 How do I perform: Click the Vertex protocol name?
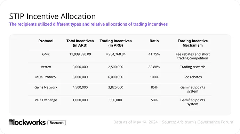[x=46, y=67]
